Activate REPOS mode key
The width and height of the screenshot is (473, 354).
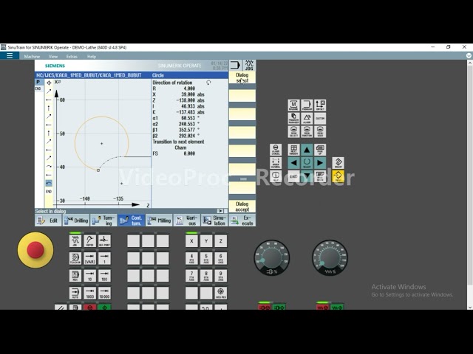click(x=90, y=241)
